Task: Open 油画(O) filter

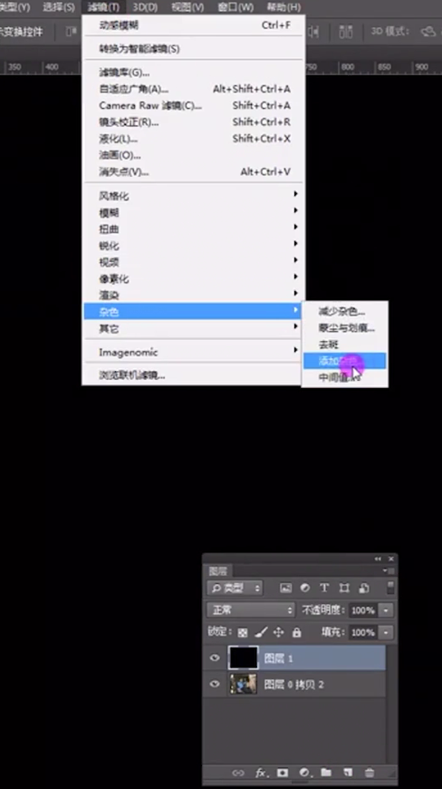Action: (x=194, y=155)
